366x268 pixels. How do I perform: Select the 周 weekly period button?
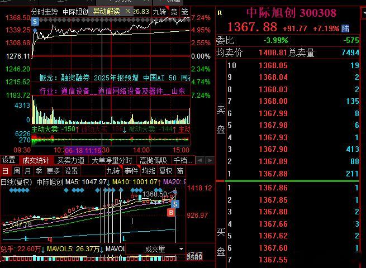(16, 171)
